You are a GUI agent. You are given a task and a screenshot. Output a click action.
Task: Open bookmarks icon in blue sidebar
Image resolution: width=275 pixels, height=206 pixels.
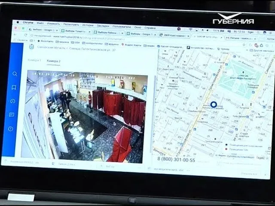click(14, 88)
